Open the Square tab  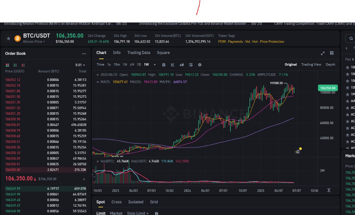[x=163, y=53]
